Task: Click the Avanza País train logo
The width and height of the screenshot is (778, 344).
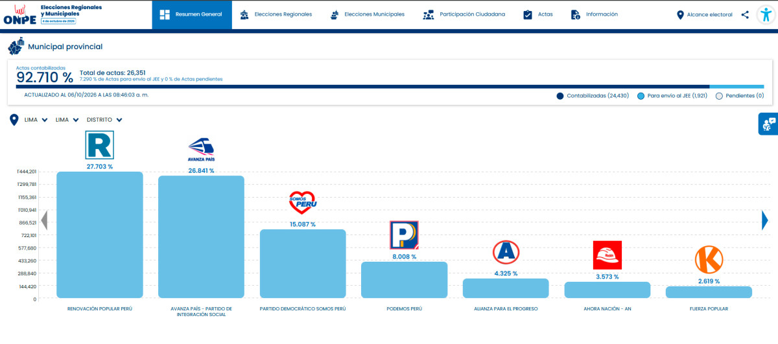Action: (201, 150)
